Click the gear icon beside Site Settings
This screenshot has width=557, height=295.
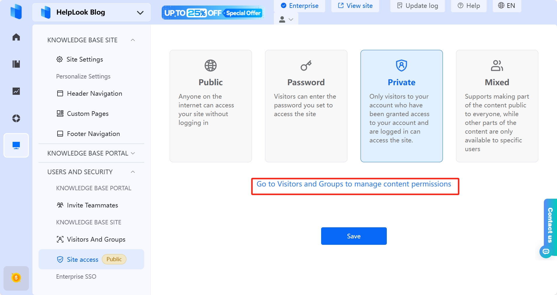60,59
